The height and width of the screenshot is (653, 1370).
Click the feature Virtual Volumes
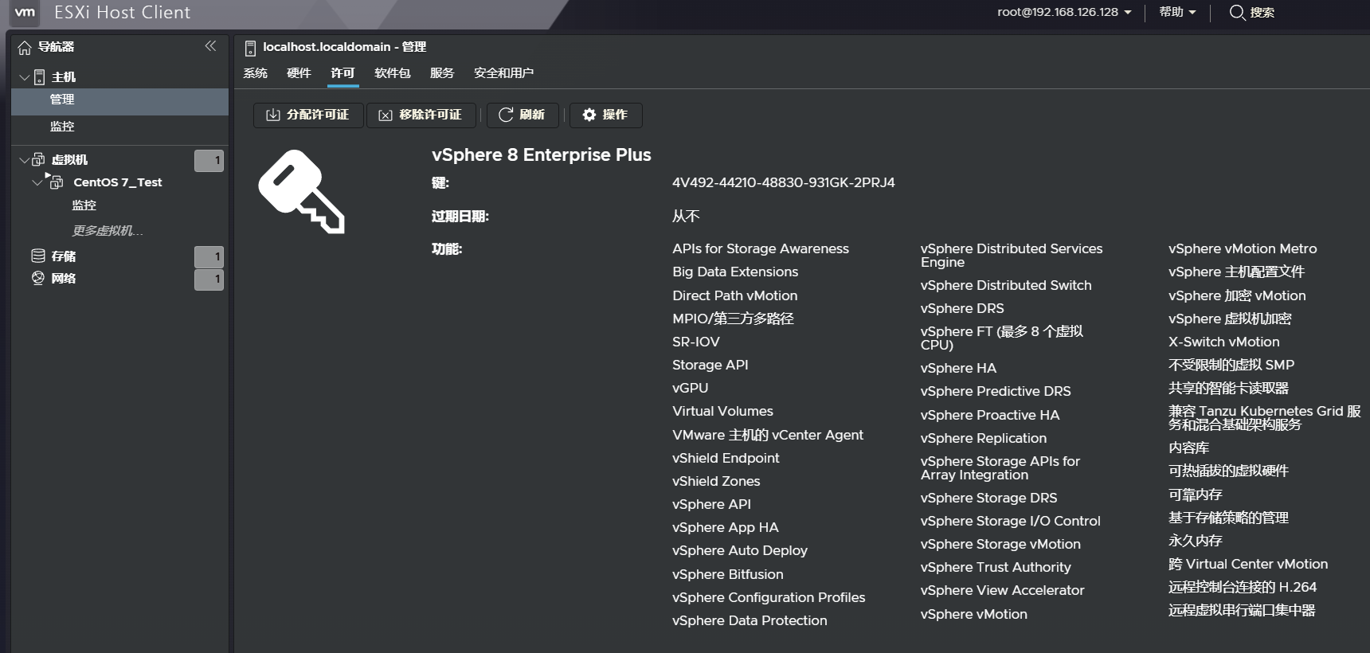click(723, 411)
